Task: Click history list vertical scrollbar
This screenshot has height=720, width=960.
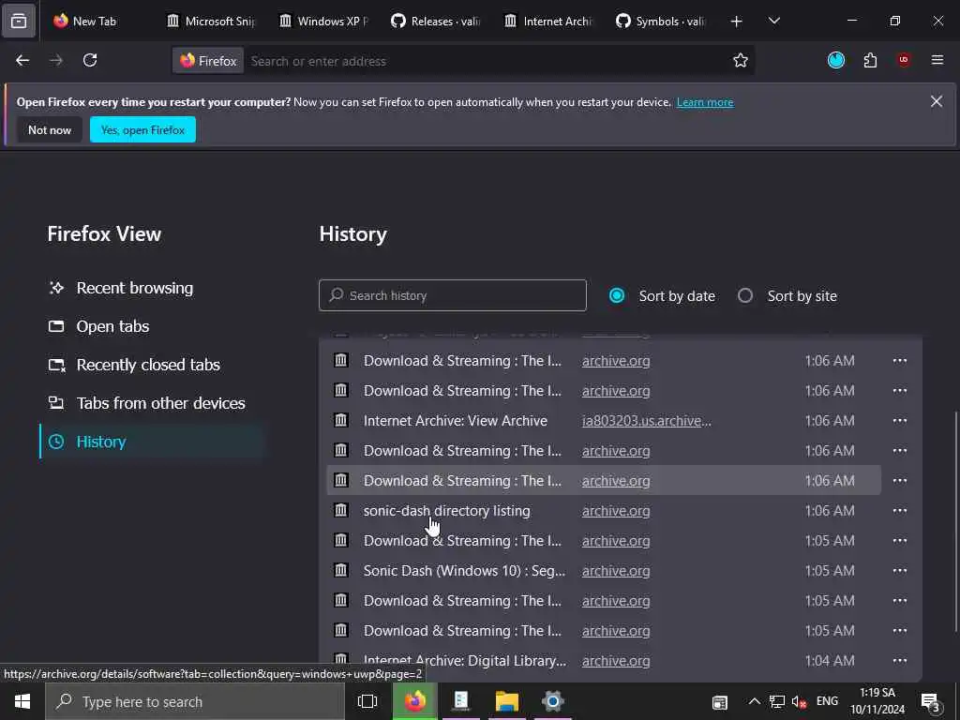Action: (955, 522)
